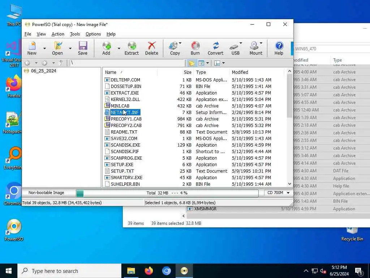
Task: Go back with the navigation arrow
Action: pos(27,63)
